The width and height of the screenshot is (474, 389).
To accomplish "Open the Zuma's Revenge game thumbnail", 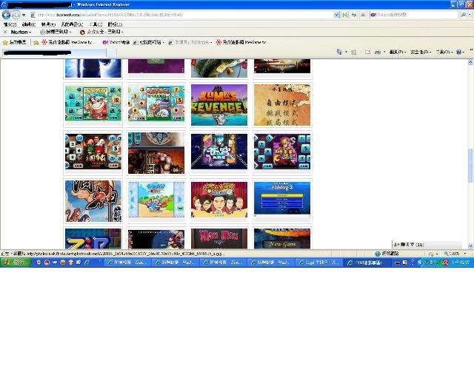I will [x=219, y=105].
